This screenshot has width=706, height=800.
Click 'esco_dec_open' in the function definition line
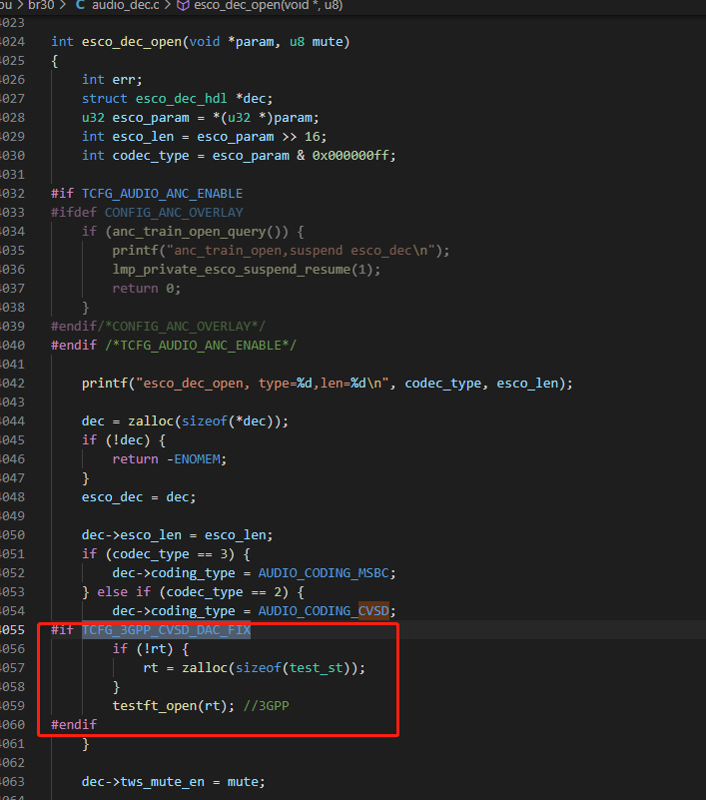point(132,42)
